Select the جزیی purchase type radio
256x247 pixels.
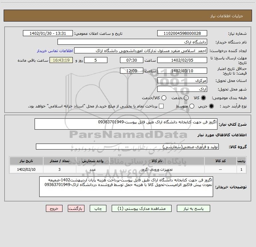coord(211,106)
